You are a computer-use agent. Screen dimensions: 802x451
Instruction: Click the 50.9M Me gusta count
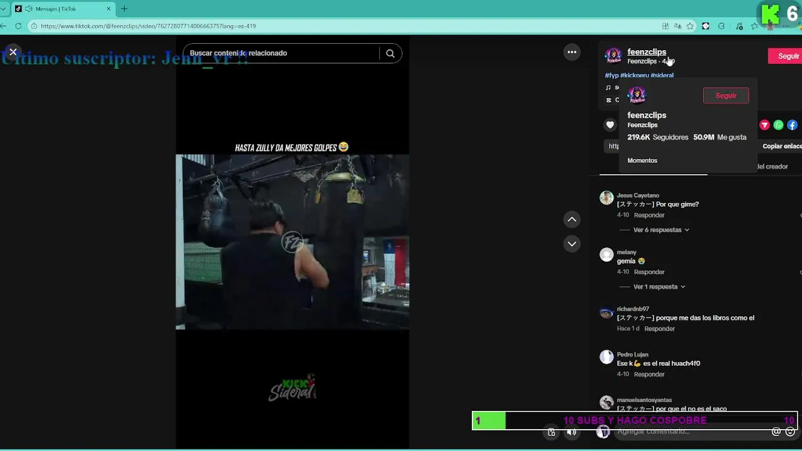coord(720,137)
